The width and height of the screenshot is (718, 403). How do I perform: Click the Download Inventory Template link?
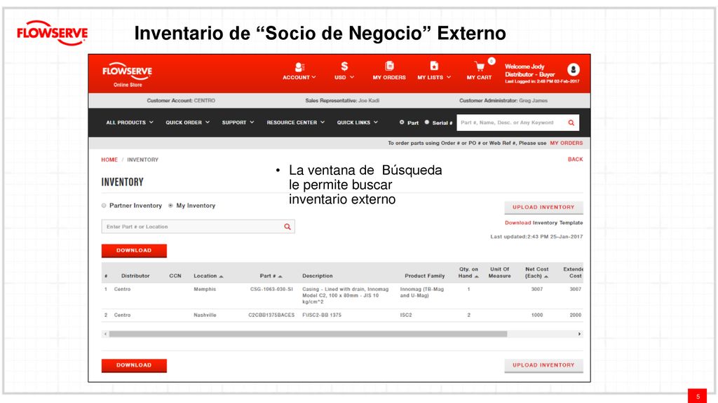[x=544, y=223]
